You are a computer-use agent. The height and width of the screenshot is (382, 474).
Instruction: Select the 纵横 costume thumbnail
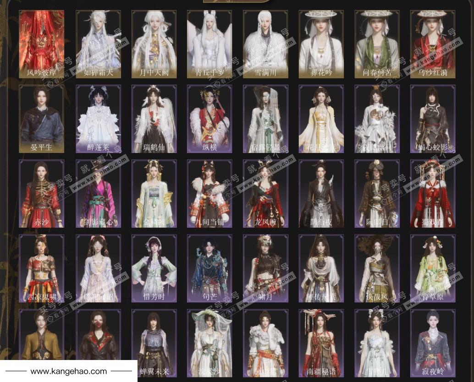(x=209, y=119)
